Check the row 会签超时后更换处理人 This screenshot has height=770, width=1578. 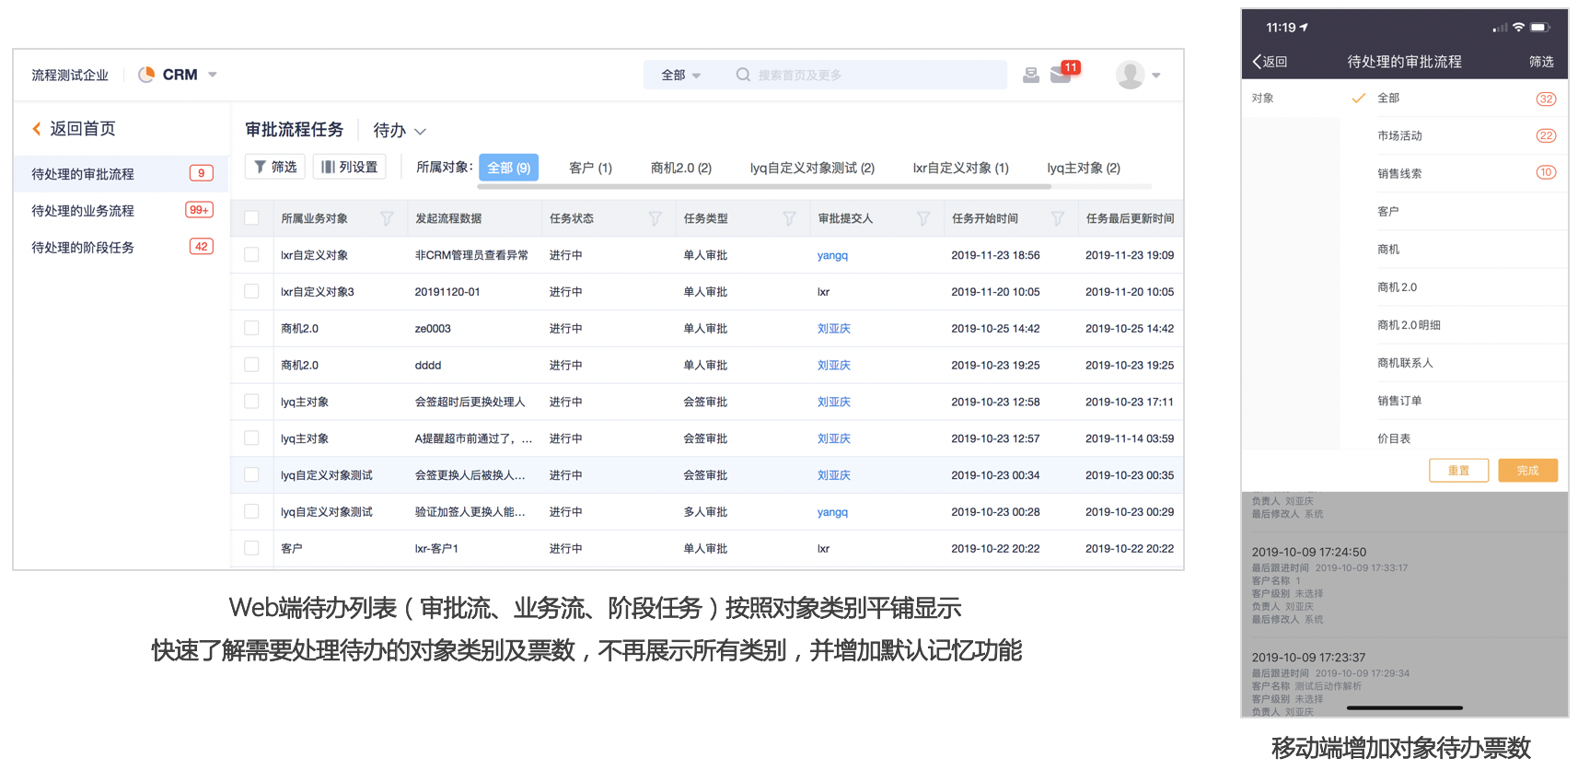(251, 402)
